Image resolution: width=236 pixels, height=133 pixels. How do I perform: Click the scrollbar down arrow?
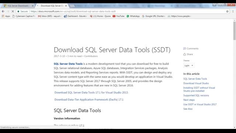coord(235,127)
